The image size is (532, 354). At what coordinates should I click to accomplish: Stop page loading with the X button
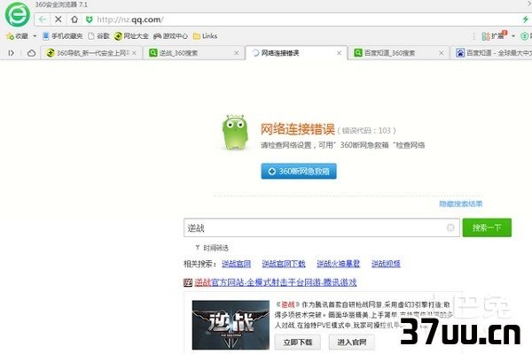coord(59,19)
